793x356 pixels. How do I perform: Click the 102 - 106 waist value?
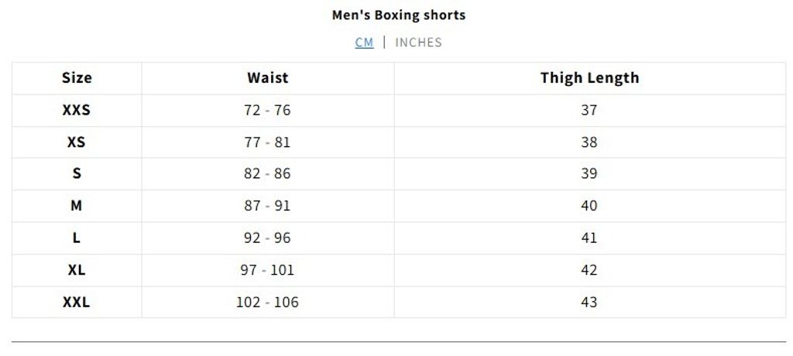[267, 303]
